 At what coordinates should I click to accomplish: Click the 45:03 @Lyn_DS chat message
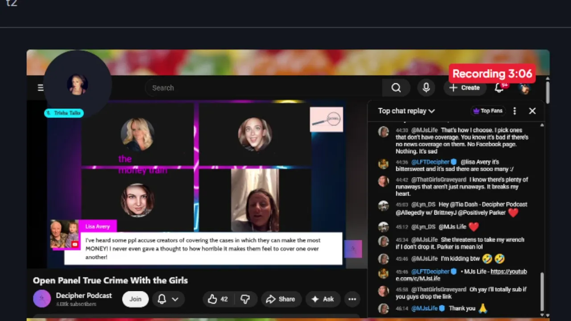(461, 208)
